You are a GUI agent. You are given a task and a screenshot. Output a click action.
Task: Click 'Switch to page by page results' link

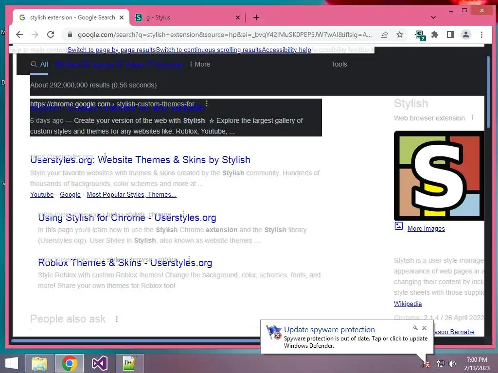[111, 50]
